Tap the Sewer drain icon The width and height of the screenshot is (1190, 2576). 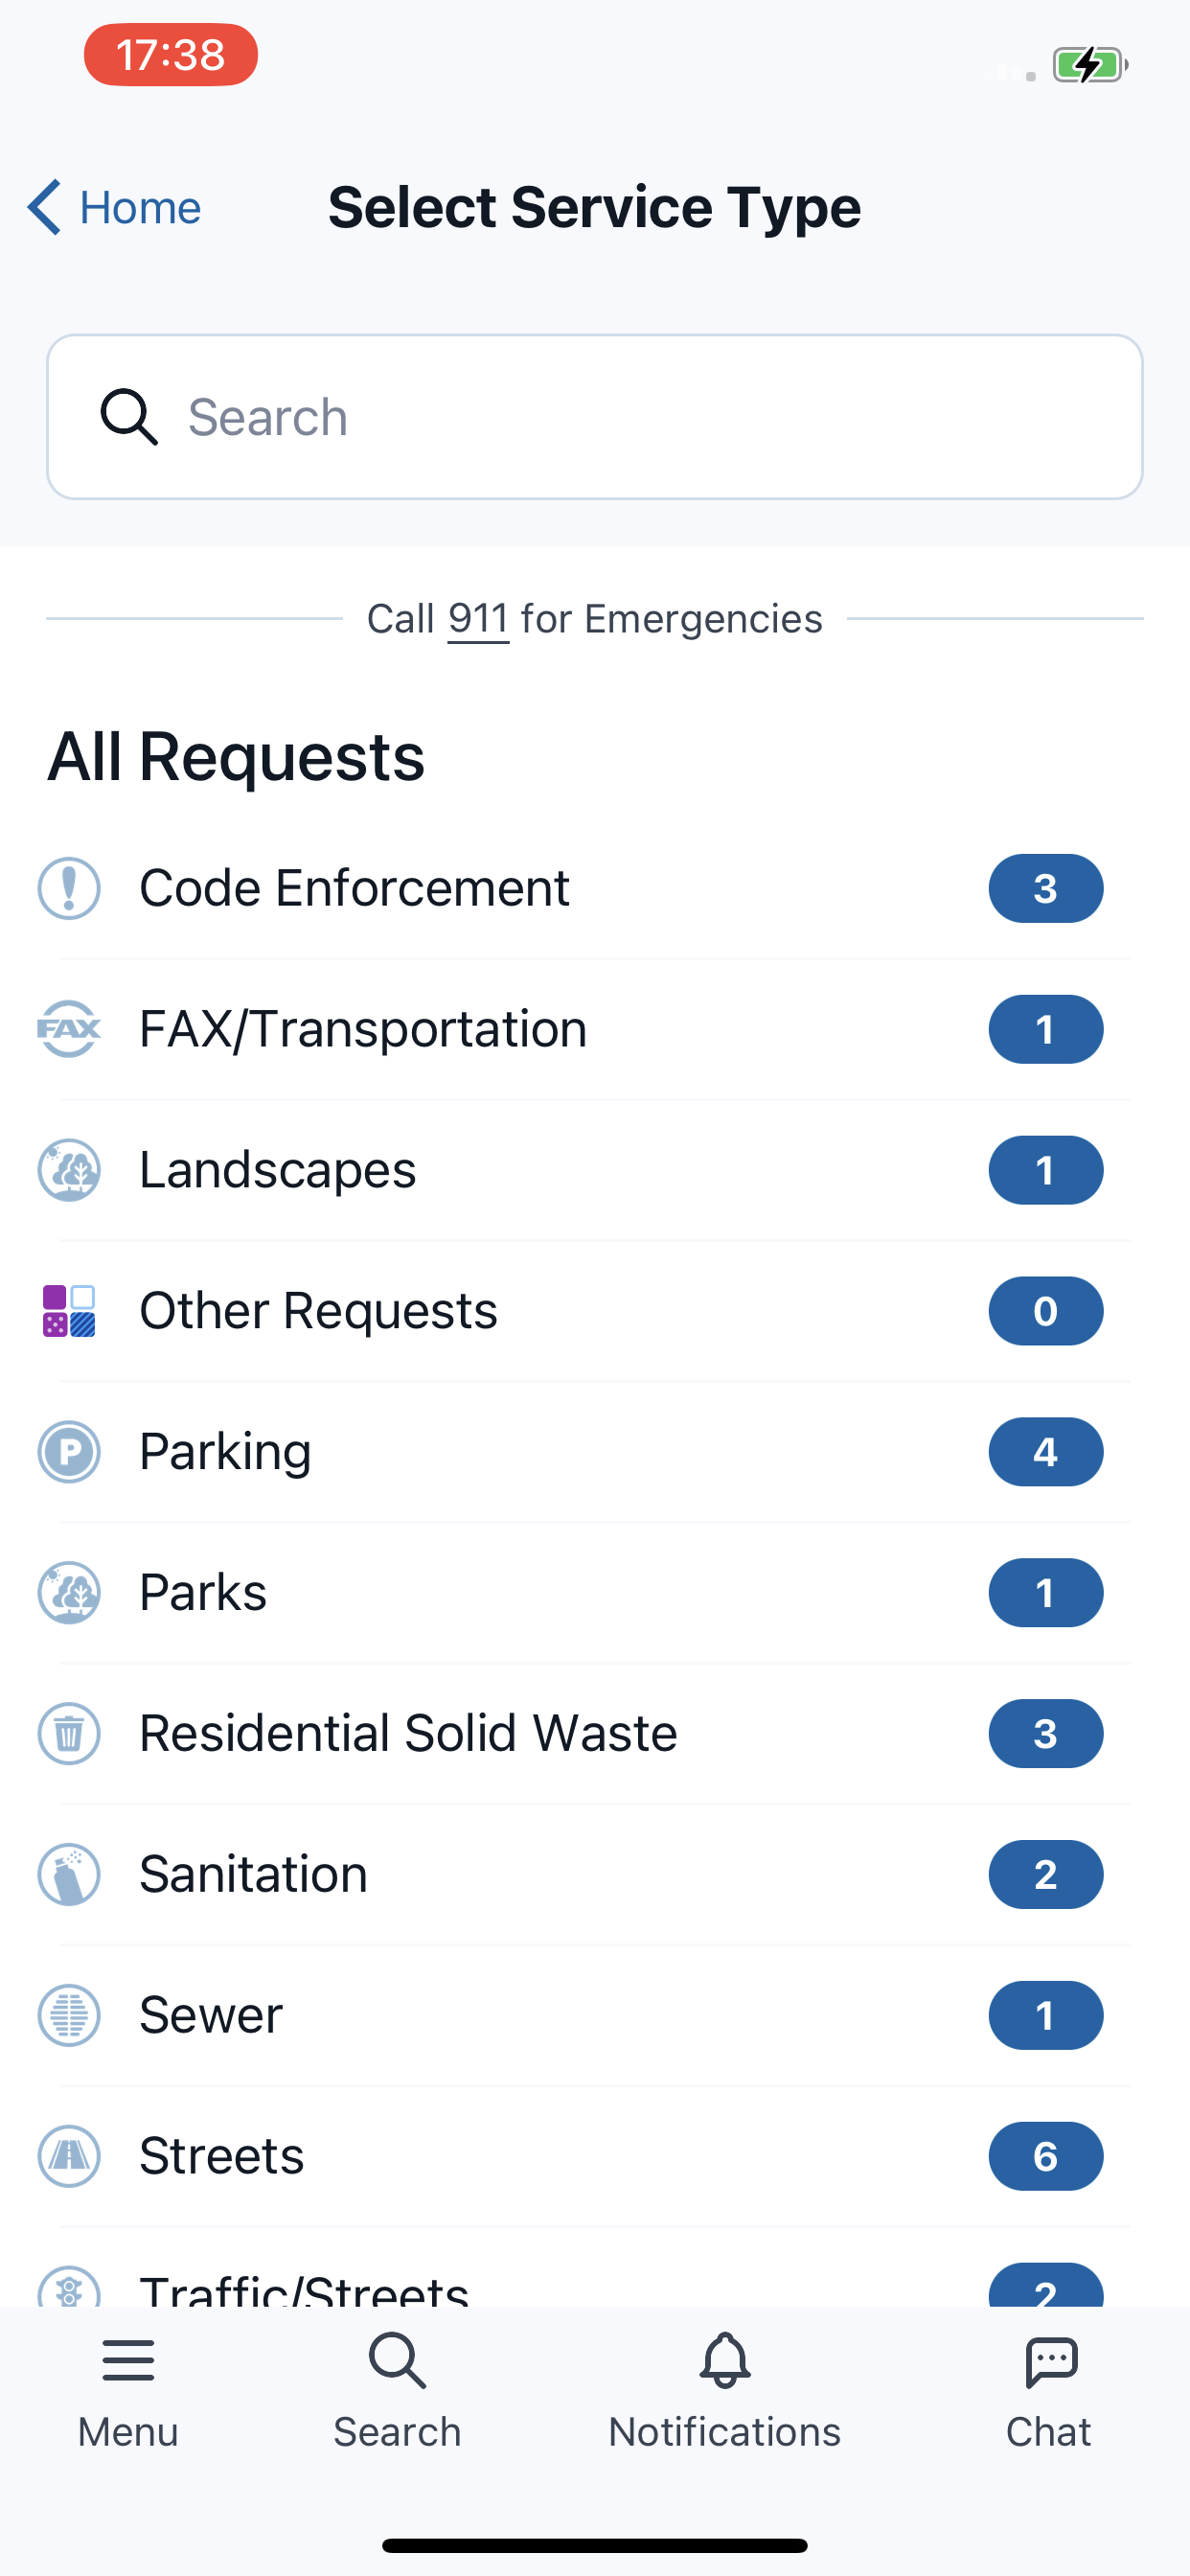click(69, 2015)
